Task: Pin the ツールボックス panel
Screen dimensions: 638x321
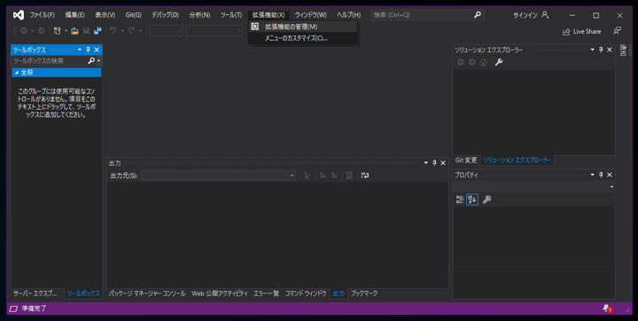Action: pyautogui.click(x=88, y=50)
